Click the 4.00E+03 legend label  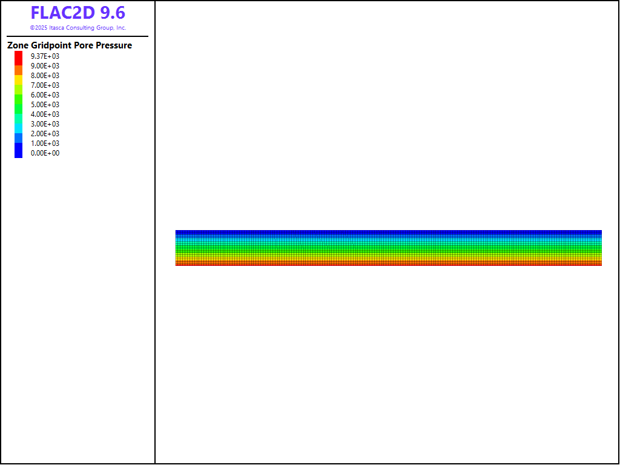(x=45, y=114)
